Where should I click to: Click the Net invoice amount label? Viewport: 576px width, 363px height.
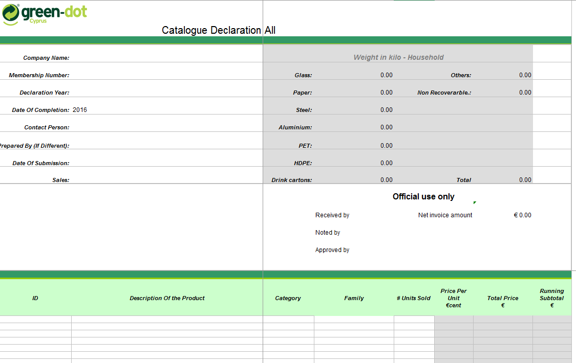(445, 215)
